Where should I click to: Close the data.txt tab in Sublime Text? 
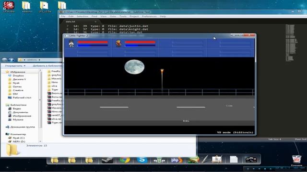[x=95, y=21]
